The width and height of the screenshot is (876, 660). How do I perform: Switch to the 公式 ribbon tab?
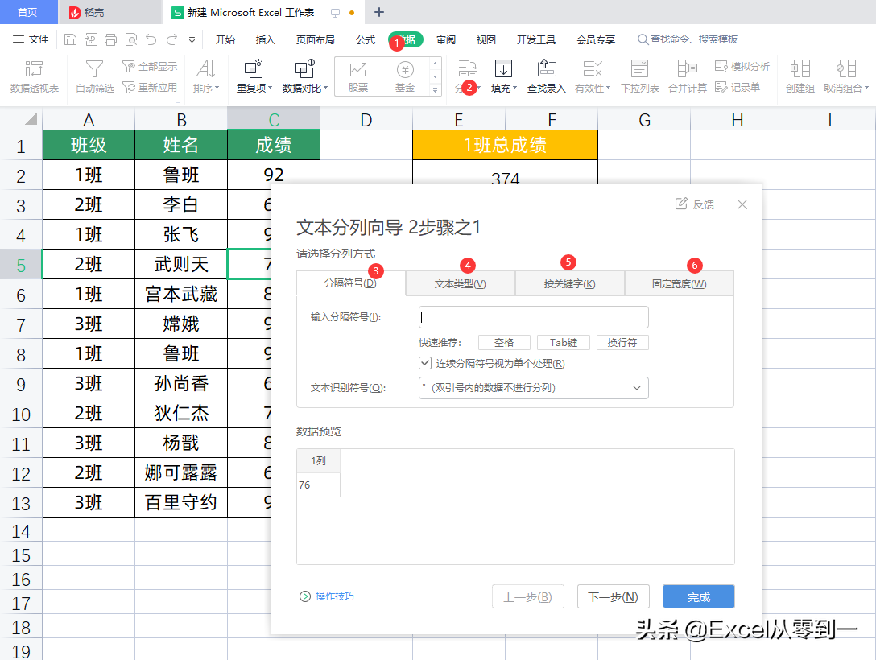pos(366,39)
